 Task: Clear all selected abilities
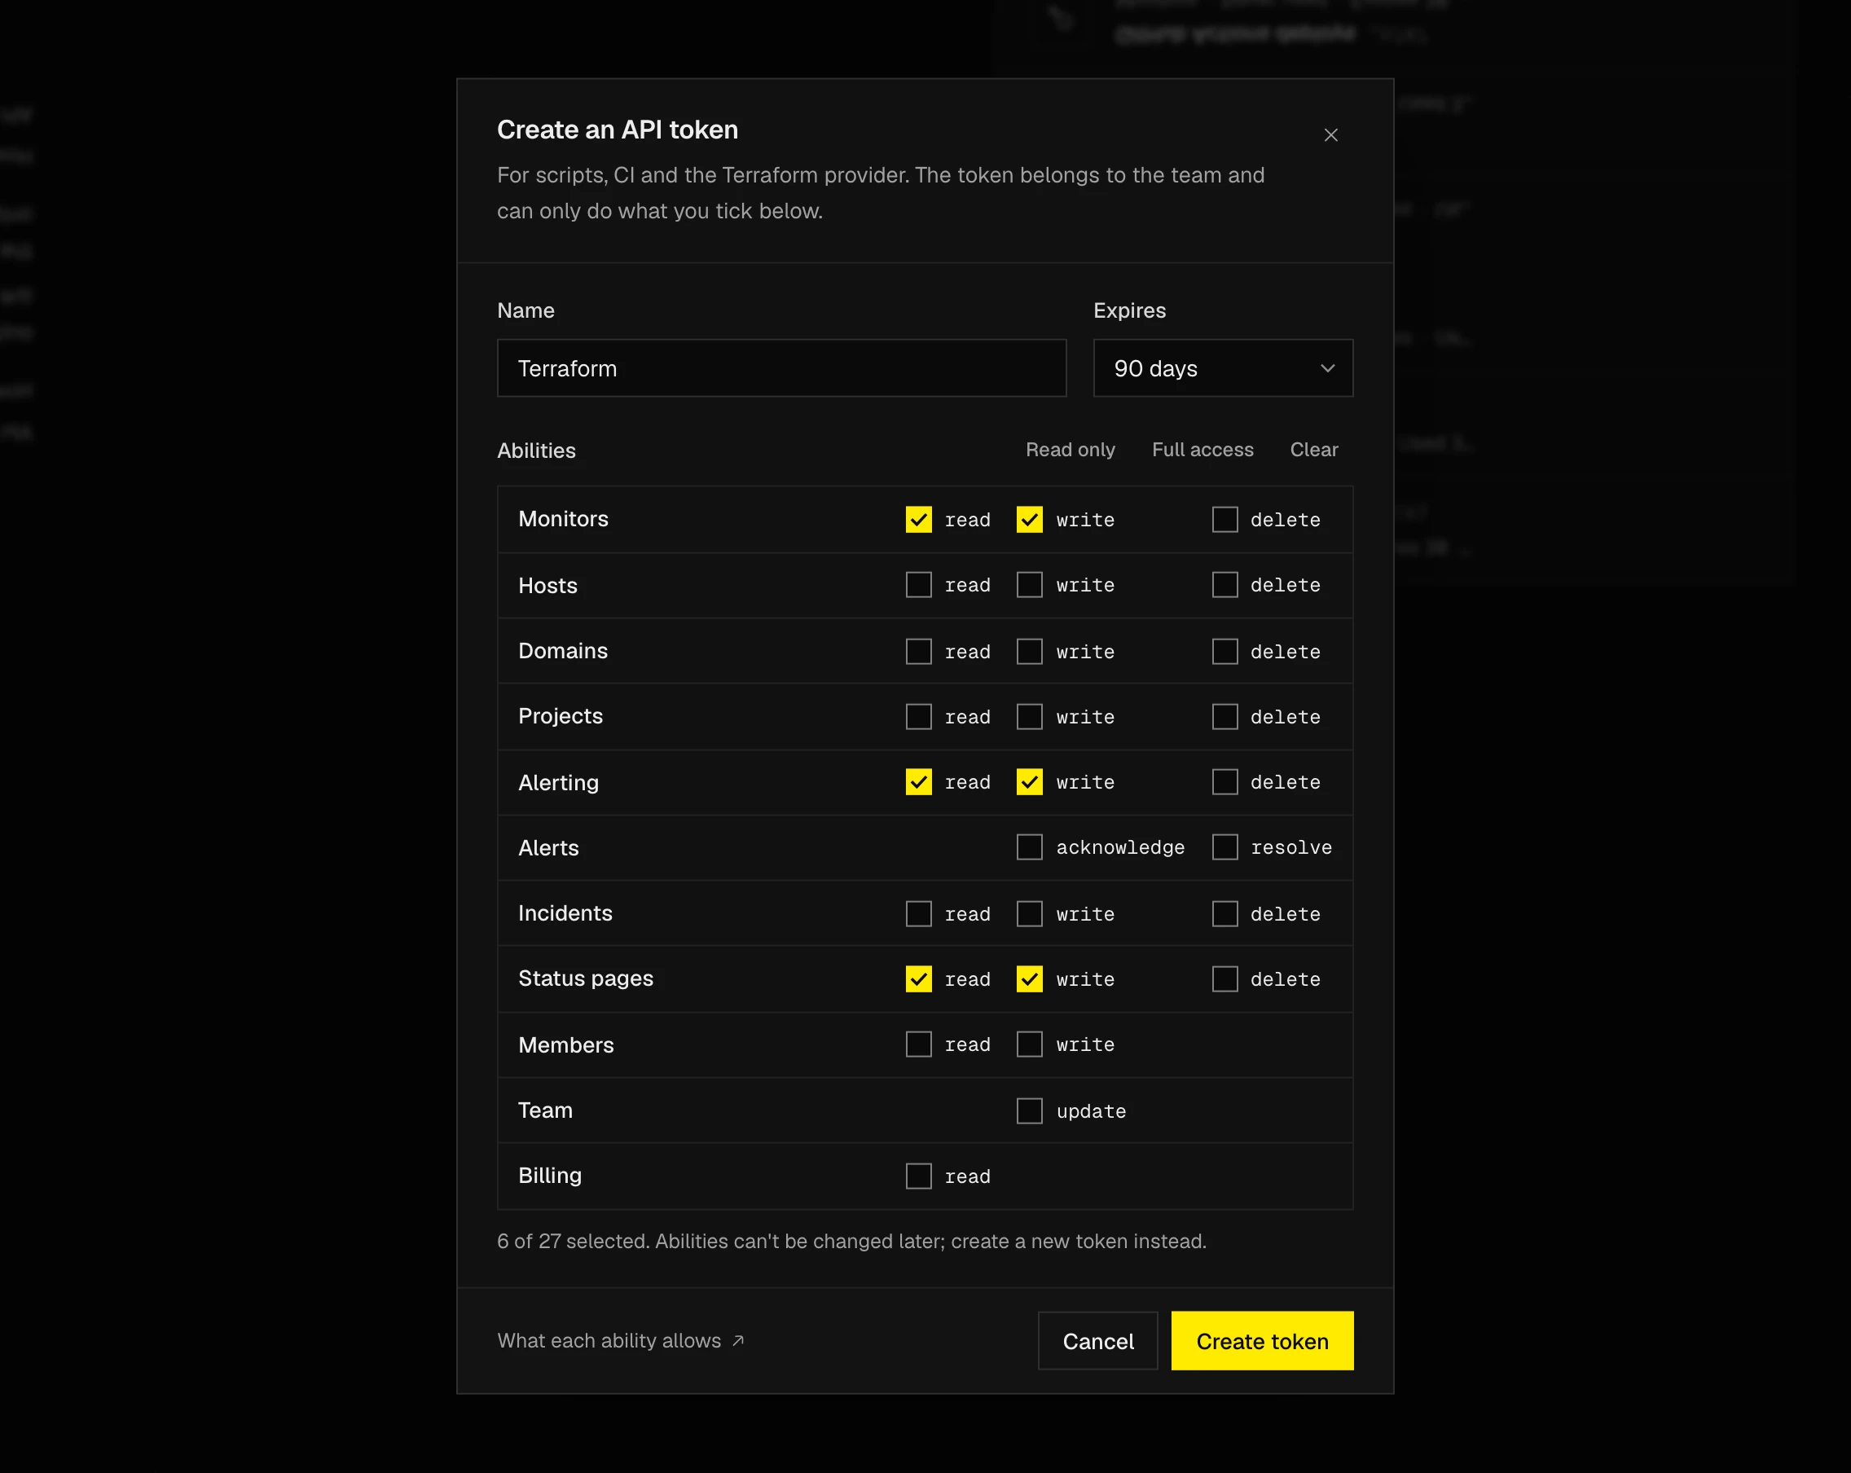click(1313, 450)
